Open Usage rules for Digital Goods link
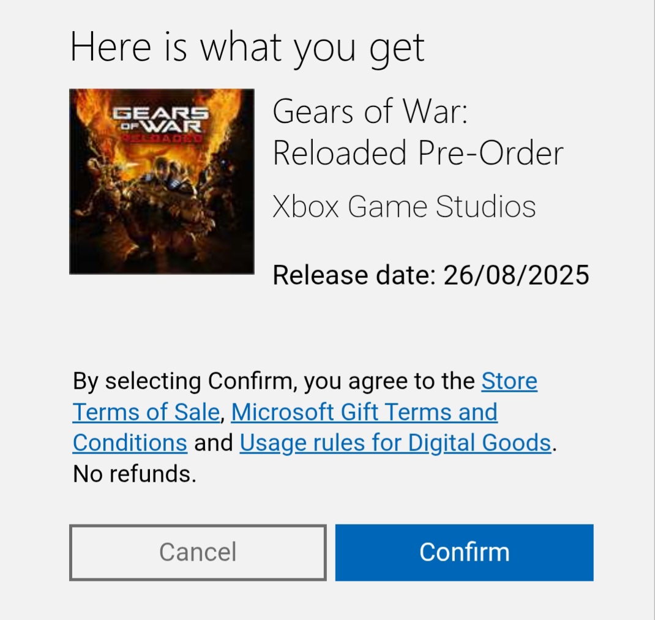Image resolution: width=655 pixels, height=620 pixels. coord(395,443)
